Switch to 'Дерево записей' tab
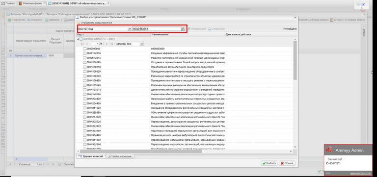Screen dimensions: 377x177 point(91,156)
